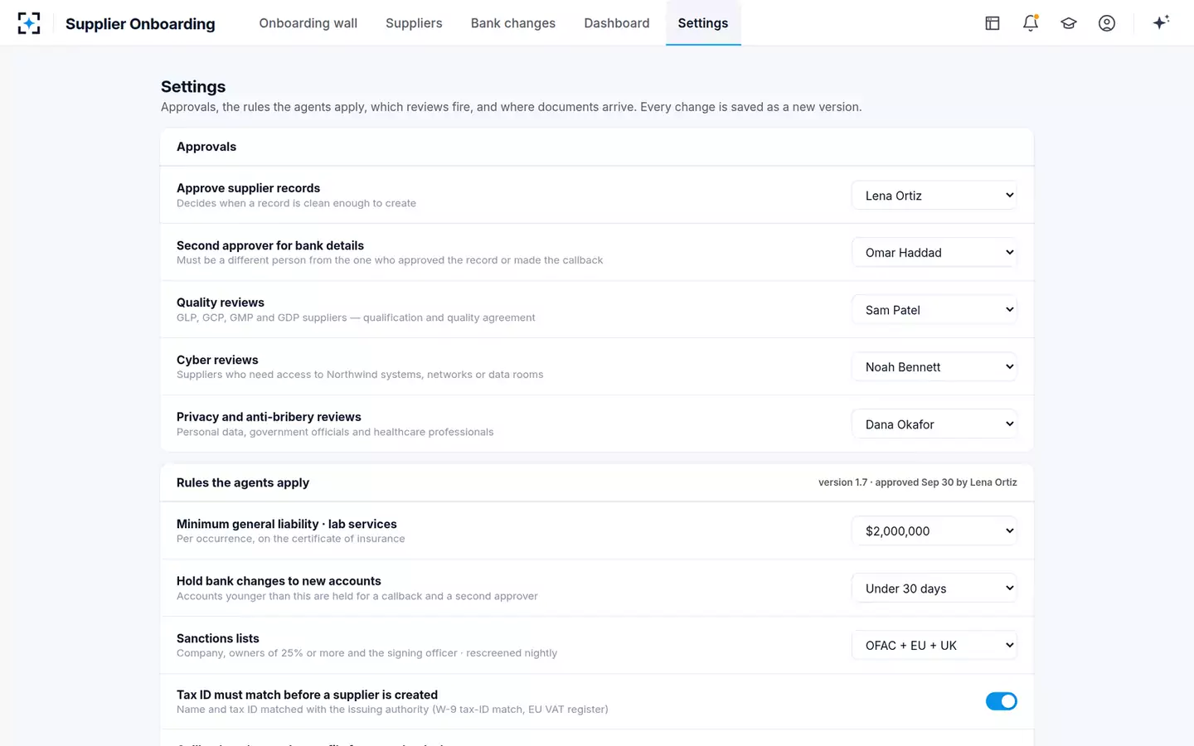Switch to Suppliers tab

pos(414,23)
